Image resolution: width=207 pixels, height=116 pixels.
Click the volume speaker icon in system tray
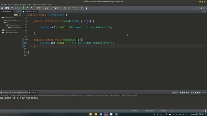click(180, 114)
